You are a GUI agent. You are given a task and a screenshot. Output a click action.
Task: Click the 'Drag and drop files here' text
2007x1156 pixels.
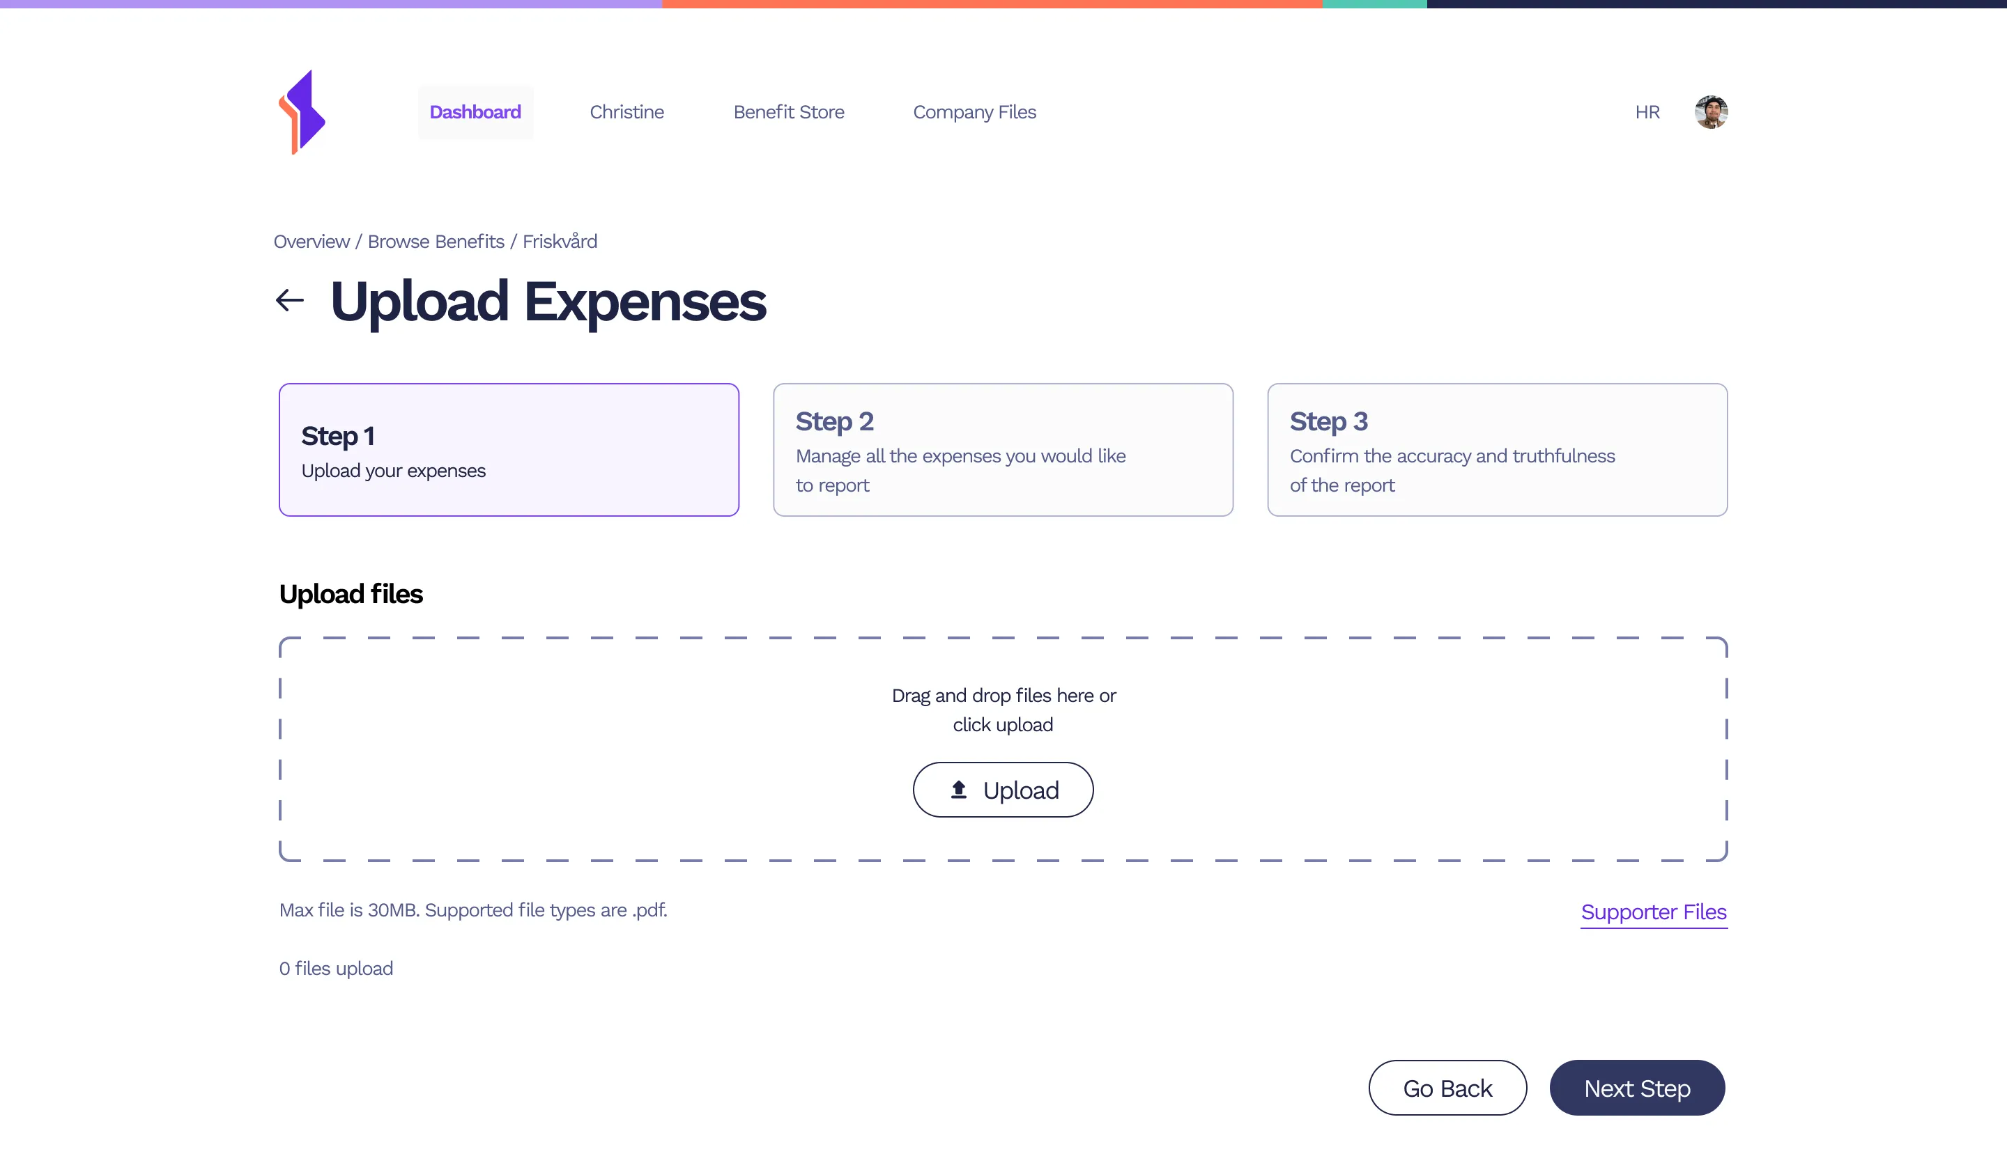click(1003, 710)
